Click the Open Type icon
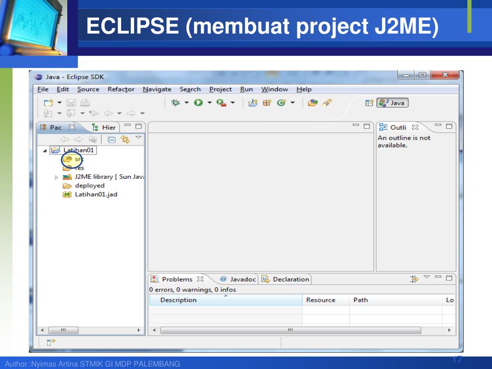Viewport: 492px width, 369px height. point(312,103)
